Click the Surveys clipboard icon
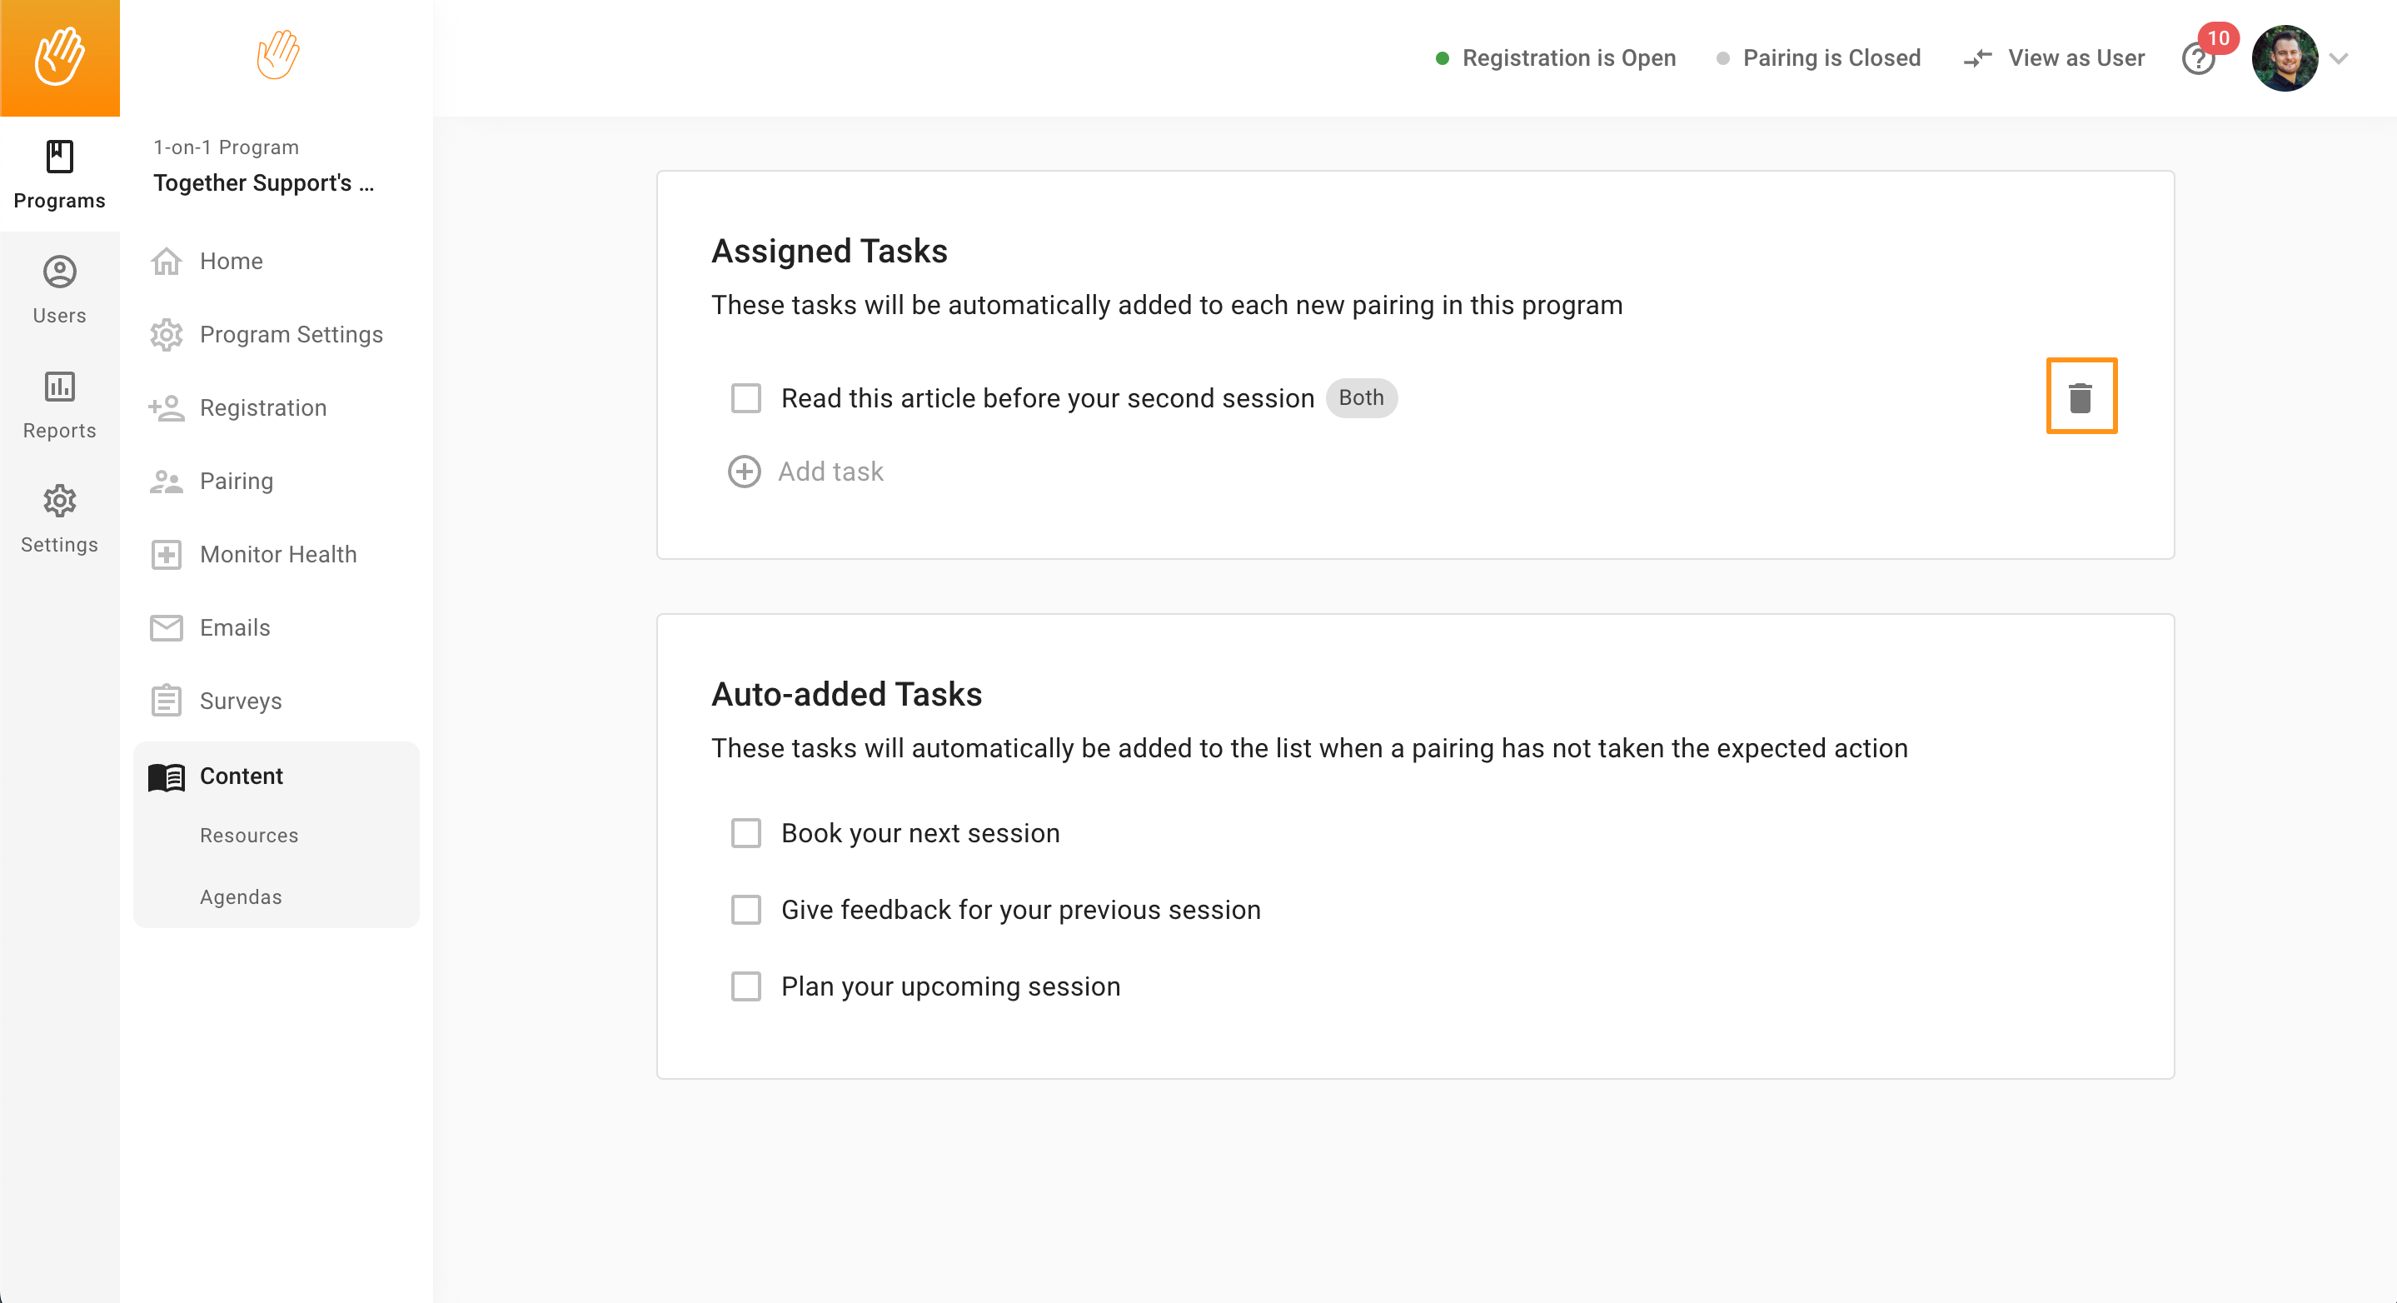This screenshot has height=1303, width=2397. click(167, 701)
